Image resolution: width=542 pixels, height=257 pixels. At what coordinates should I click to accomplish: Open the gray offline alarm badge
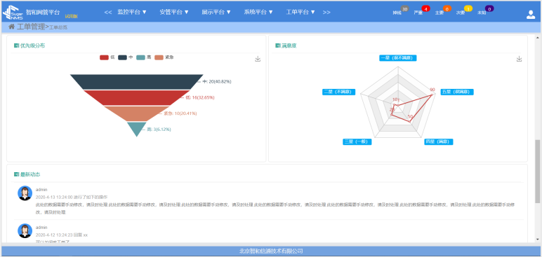405,8
